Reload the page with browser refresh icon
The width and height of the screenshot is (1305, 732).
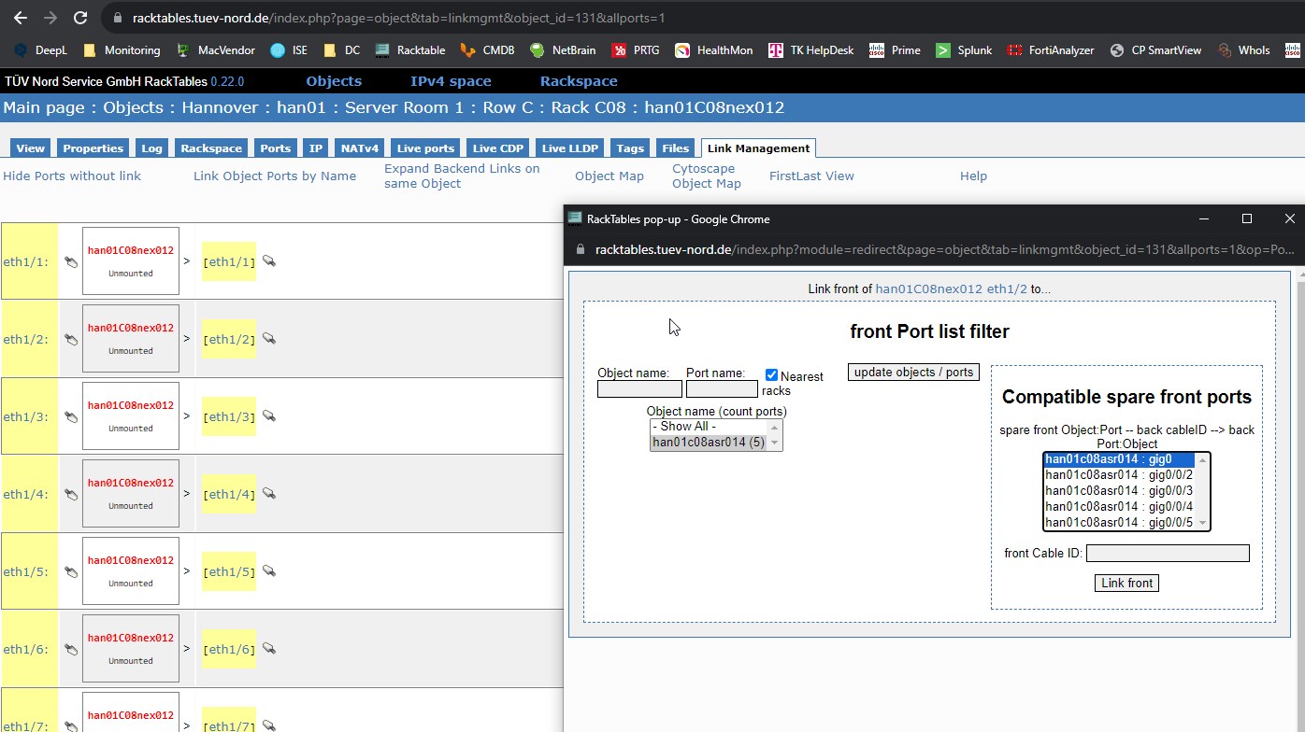coord(80,18)
